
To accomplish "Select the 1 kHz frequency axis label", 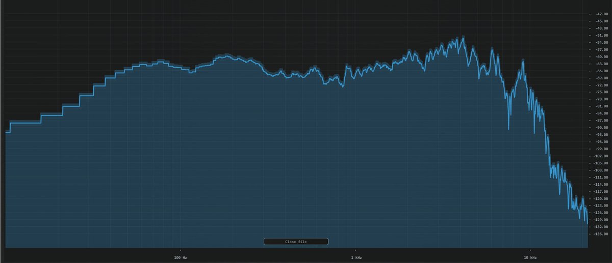I will tap(356, 258).
